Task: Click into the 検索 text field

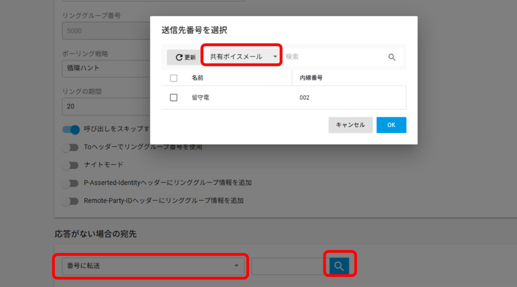Action: click(333, 57)
